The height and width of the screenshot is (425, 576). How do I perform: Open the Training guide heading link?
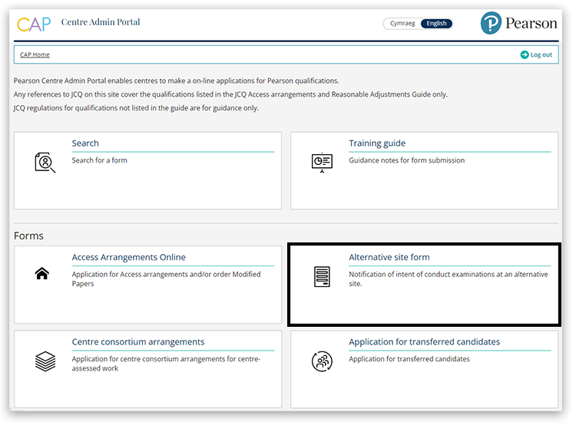tap(377, 143)
